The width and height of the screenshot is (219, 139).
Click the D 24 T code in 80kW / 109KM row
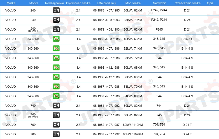click(x=187, y=134)
